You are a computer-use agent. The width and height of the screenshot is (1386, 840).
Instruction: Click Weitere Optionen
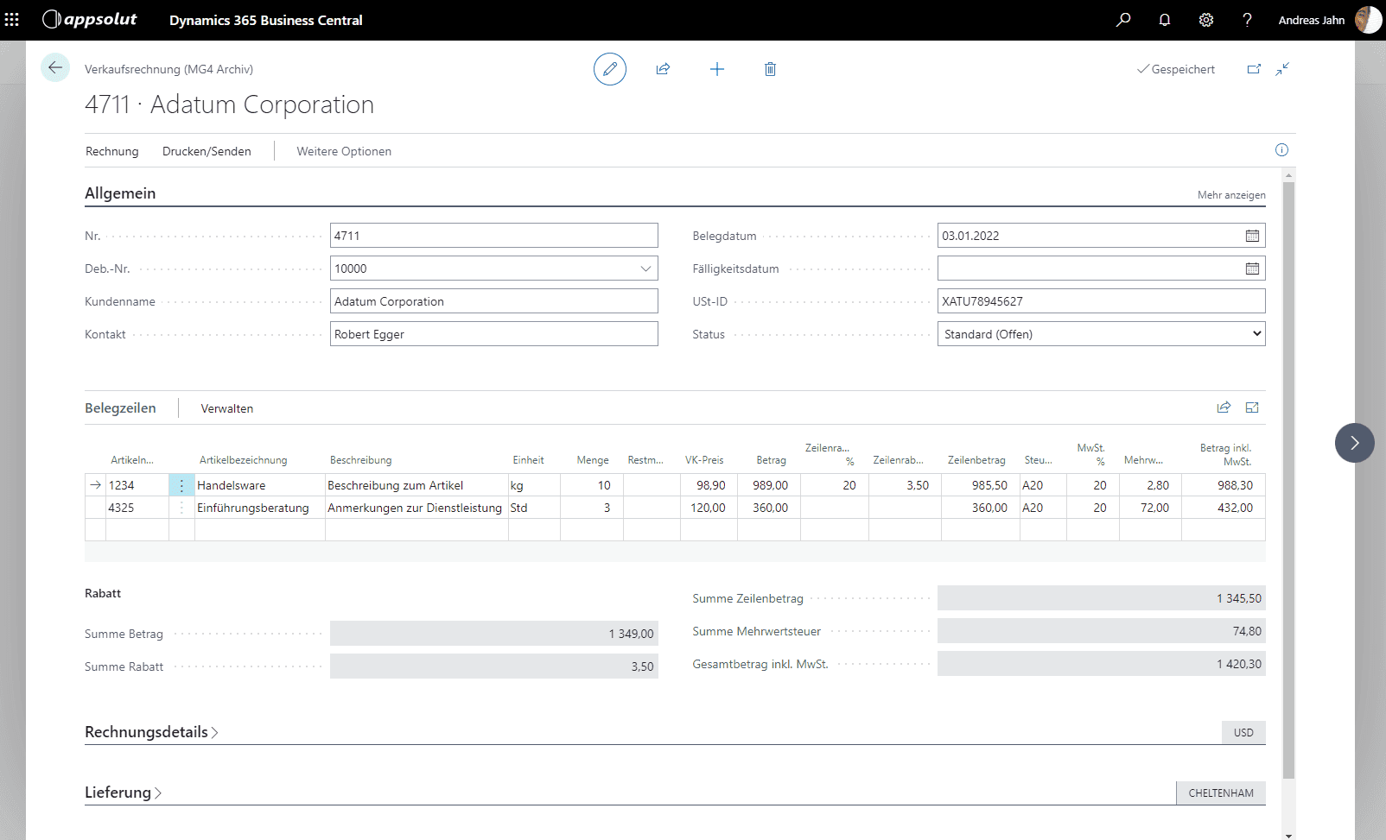(344, 151)
